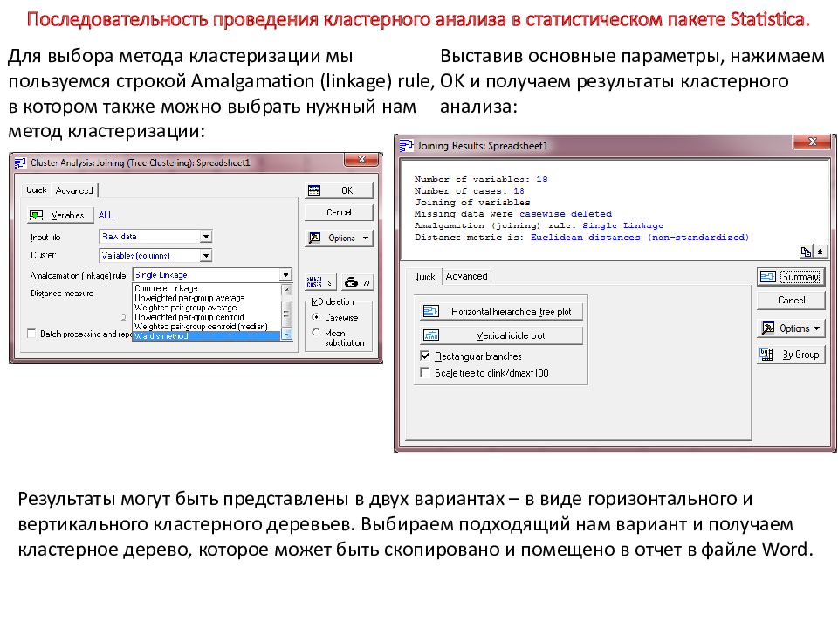Image resolution: width=838 pixels, height=629 pixels.
Task: Switch to Advanced tab in Joining Results
Action: (x=466, y=277)
